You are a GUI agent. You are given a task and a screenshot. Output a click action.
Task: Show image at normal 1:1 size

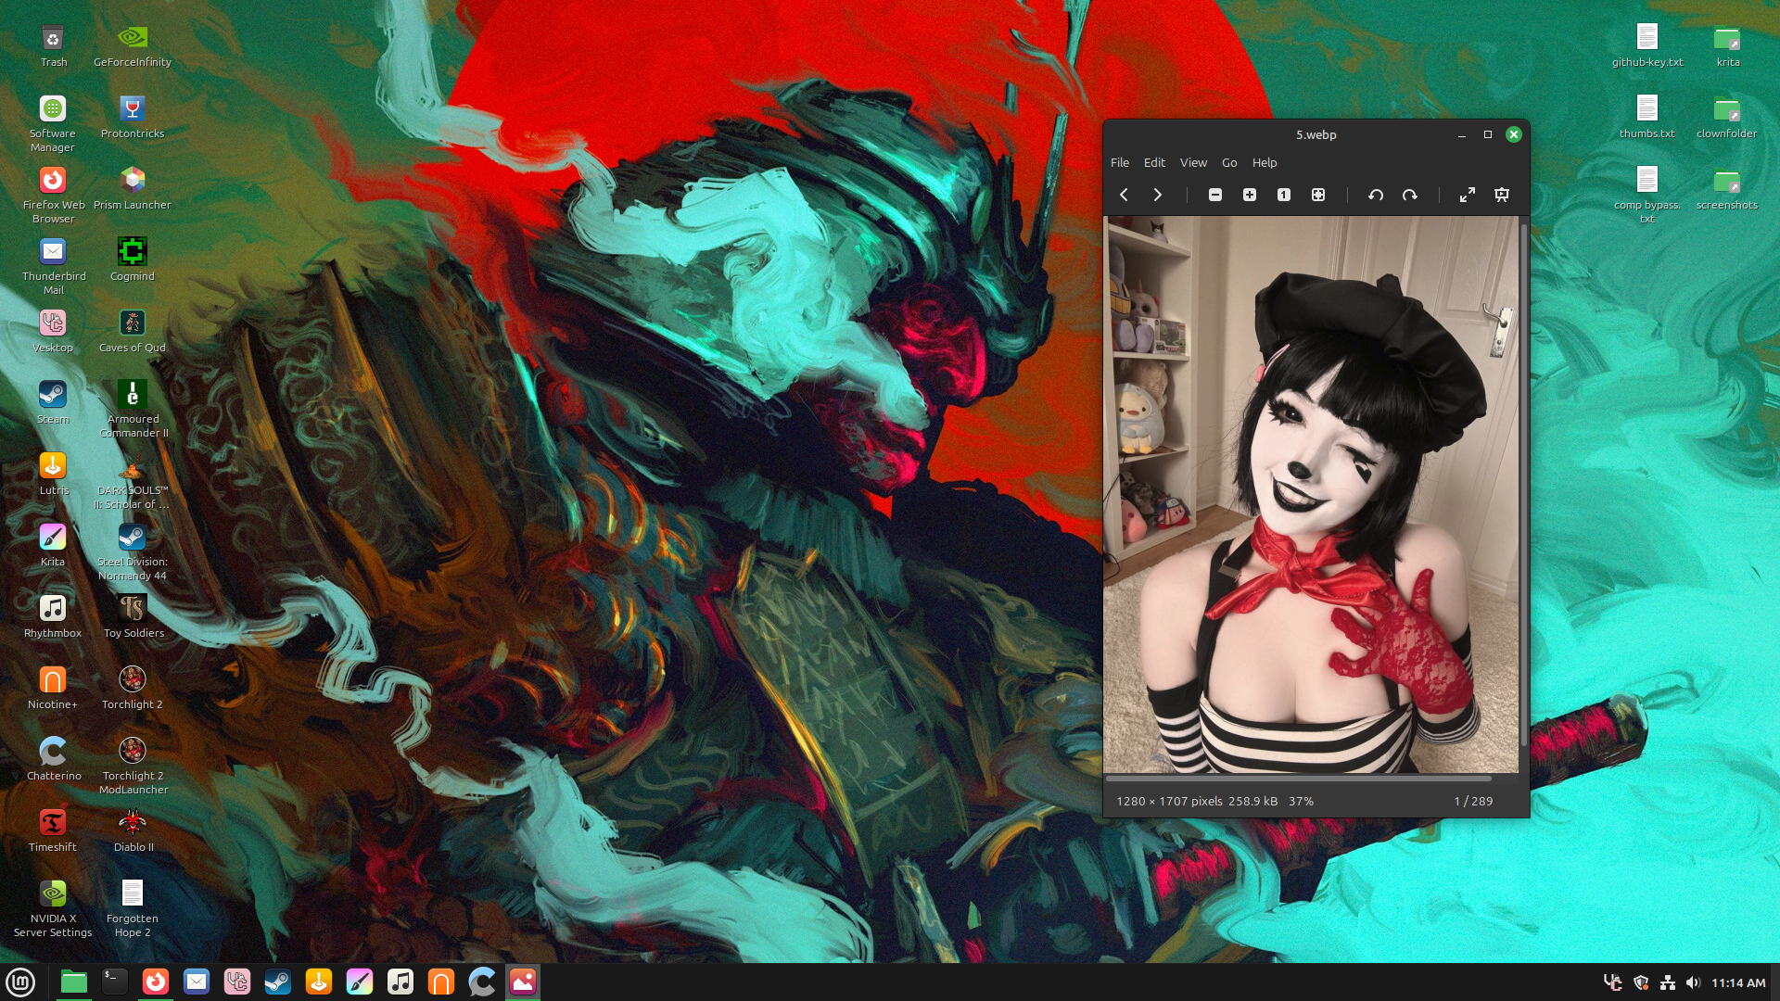tap(1284, 195)
